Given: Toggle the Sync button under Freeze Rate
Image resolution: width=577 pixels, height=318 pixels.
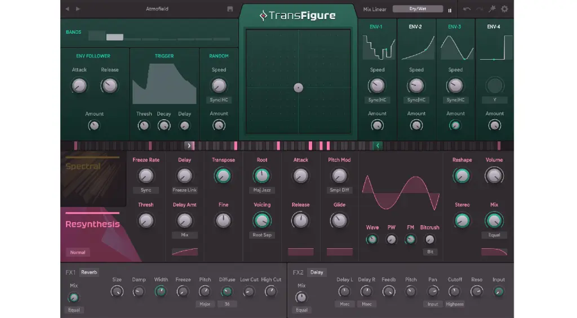Looking at the screenshot, I should pos(146,190).
